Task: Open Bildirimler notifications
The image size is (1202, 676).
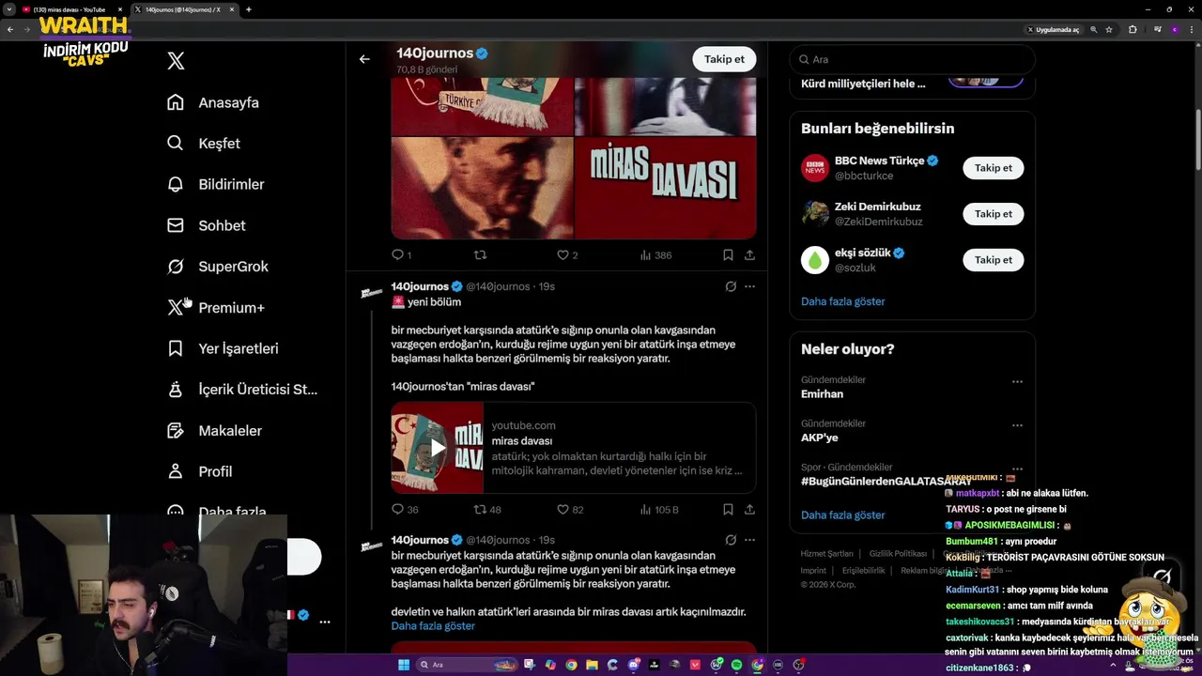Action: [x=215, y=184]
